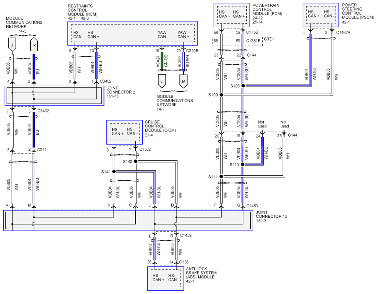Click splice label S106

pos(235,86)
